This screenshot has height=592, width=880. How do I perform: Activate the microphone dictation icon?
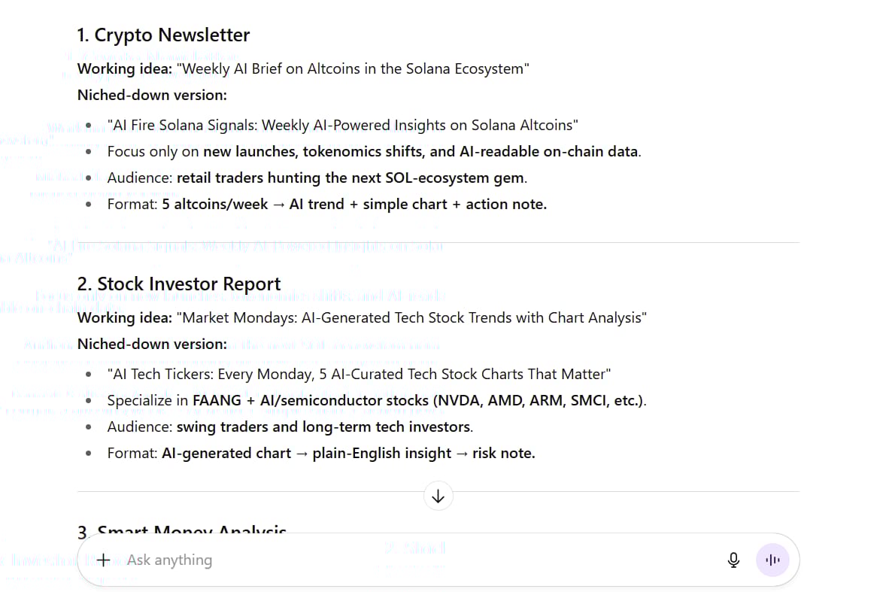point(733,560)
